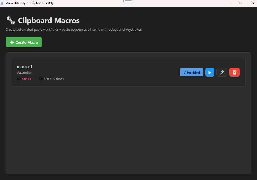The image size is (257, 180).
Task: Click the Used 10 times counter
Action: (x=54, y=79)
